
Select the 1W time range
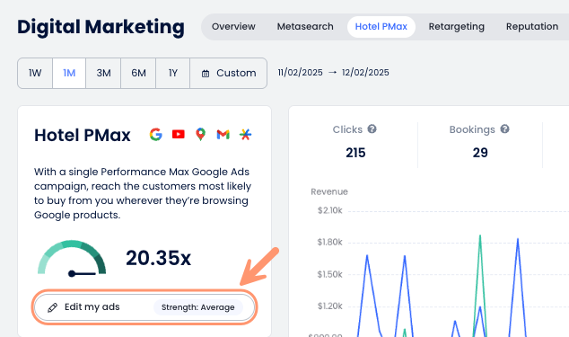(35, 73)
